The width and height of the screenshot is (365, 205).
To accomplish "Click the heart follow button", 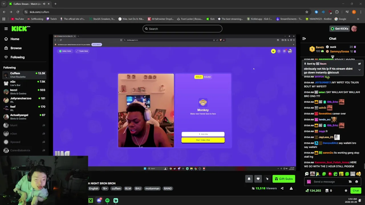I will tap(258, 179).
